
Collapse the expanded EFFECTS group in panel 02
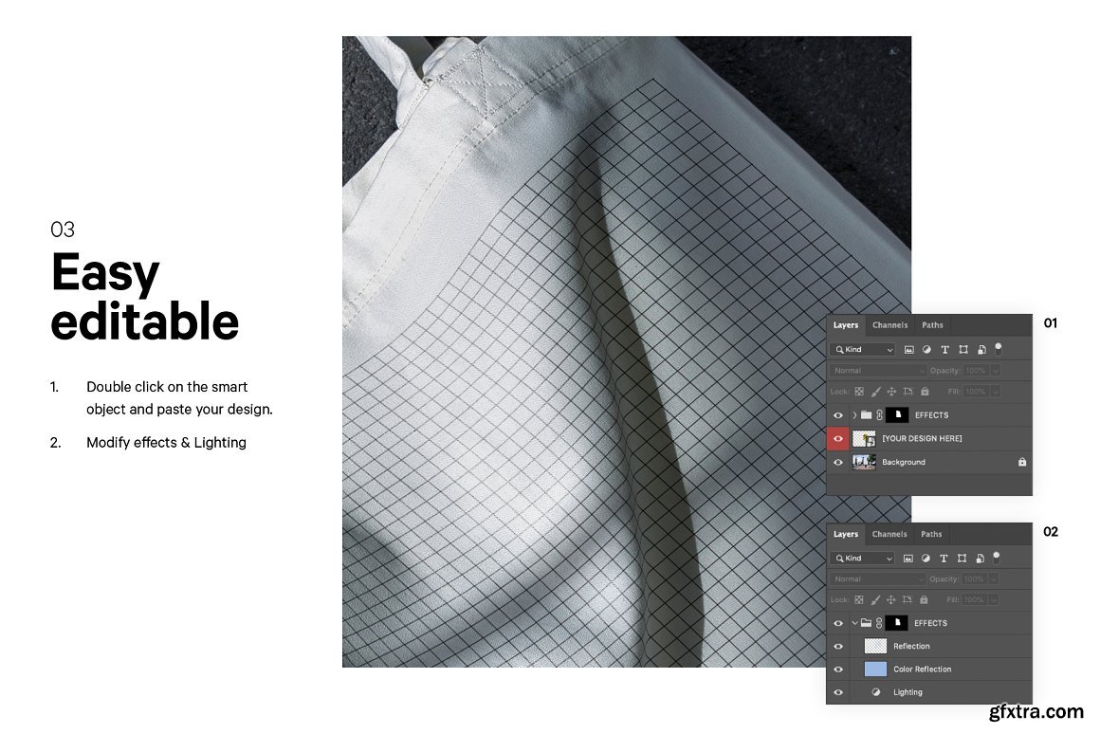854,623
